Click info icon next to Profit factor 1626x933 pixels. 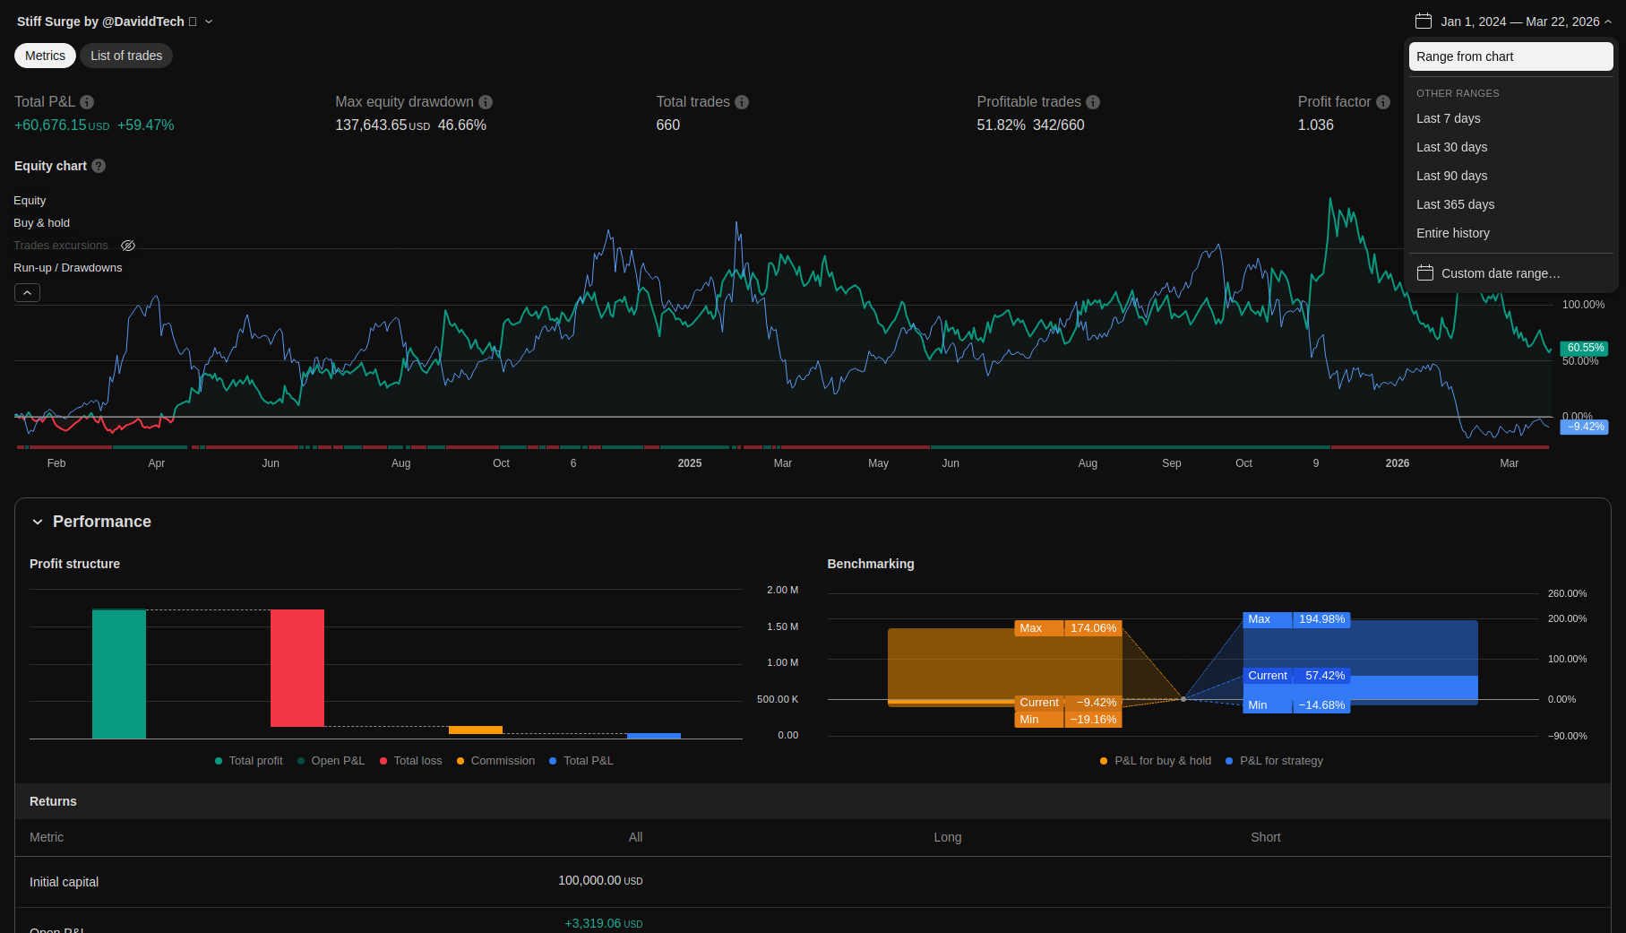[x=1383, y=102]
